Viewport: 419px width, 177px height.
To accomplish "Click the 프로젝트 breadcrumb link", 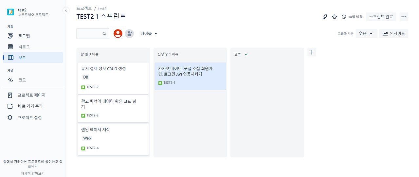I will [84, 9].
